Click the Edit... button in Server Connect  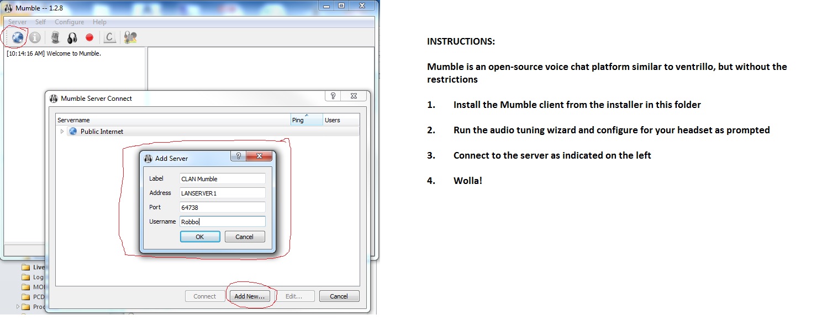pos(294,296)
